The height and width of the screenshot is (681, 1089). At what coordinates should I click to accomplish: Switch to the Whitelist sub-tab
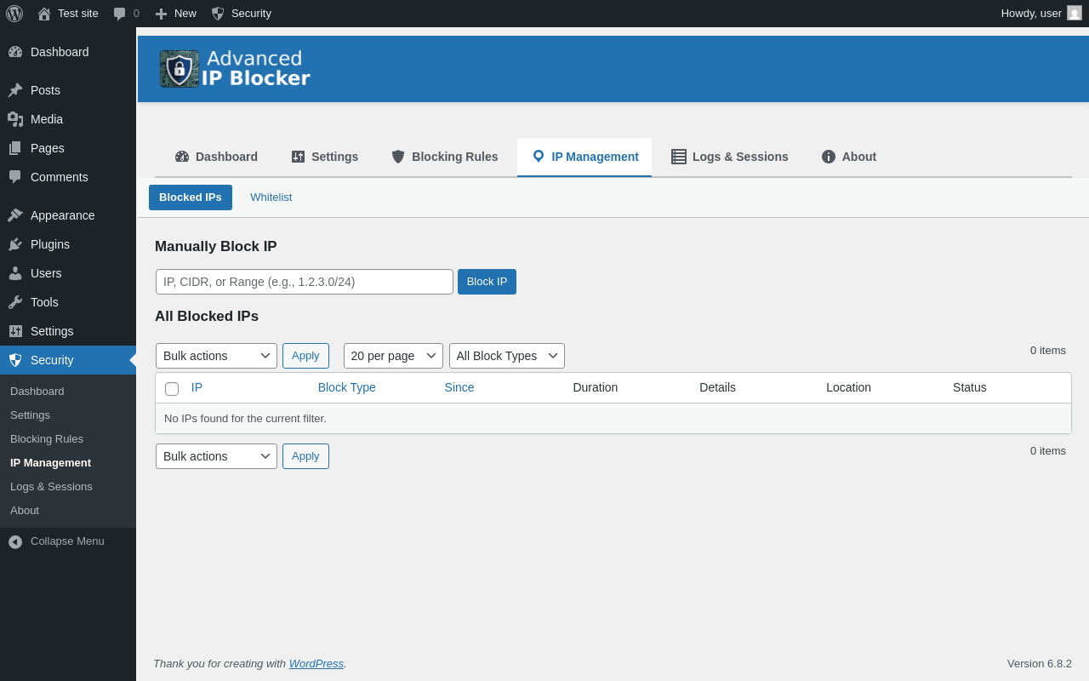[x=271, y=197]
